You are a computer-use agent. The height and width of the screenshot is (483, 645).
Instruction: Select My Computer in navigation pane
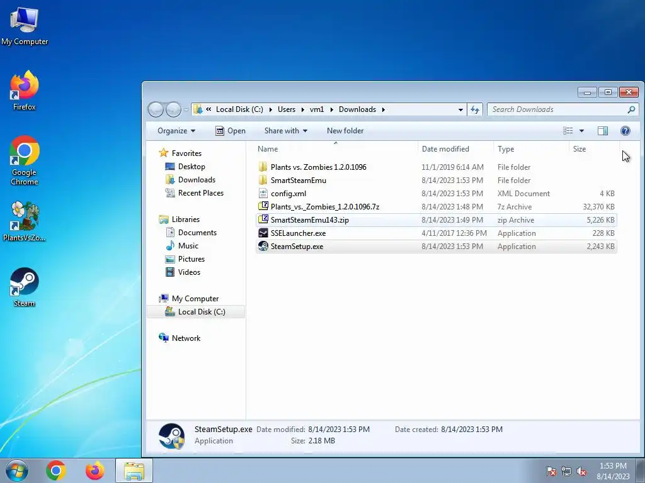(195, 299)
